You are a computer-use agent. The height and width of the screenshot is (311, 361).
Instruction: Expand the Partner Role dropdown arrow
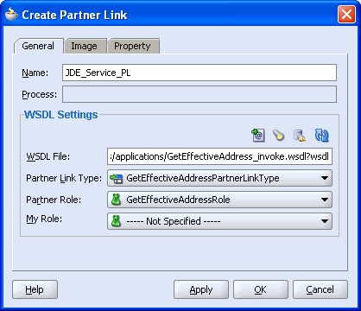[x=325, y=200]
